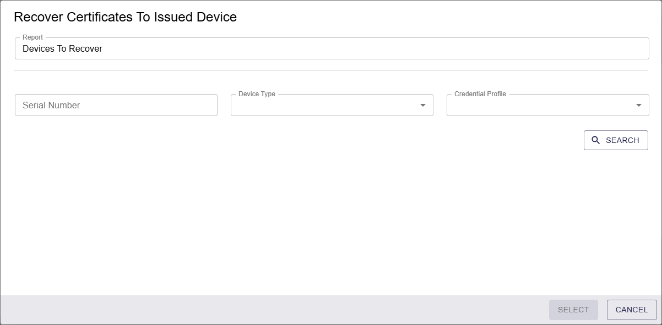Click the 'Devices To Recover' report text
The image size is (662, 325).
pyautogui.click(x=62, y=48)
